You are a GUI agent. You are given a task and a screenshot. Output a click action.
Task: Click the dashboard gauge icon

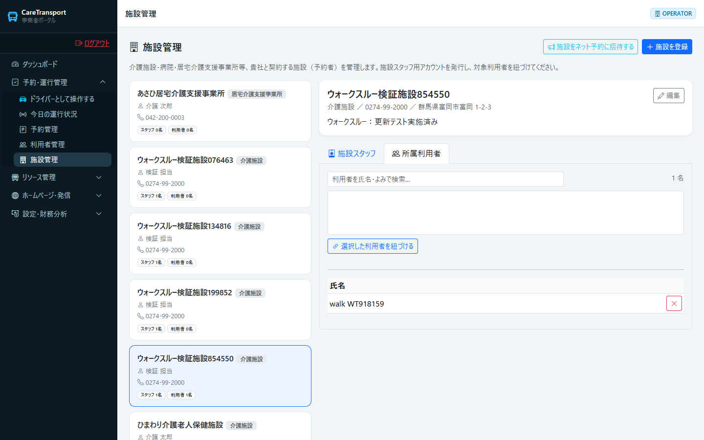click(15, 64)
